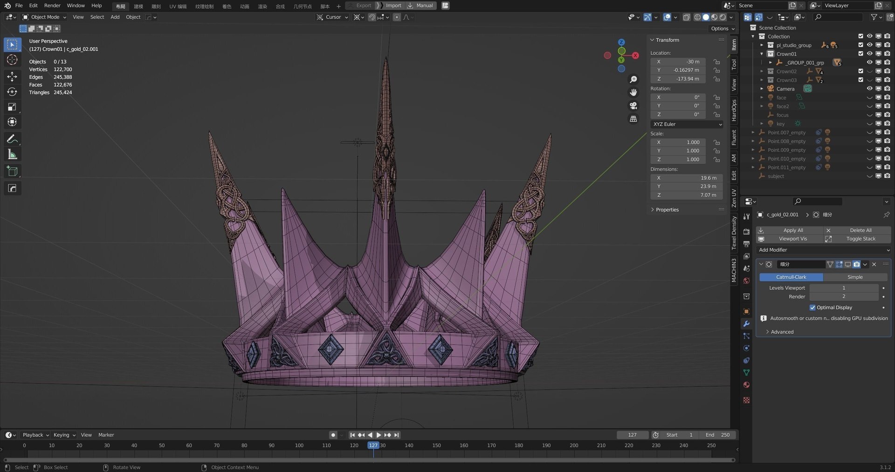This screenshot has width=895, height=472.
Task: Open the XYZ Euler rotation mode dropdown
Action: 687,124
